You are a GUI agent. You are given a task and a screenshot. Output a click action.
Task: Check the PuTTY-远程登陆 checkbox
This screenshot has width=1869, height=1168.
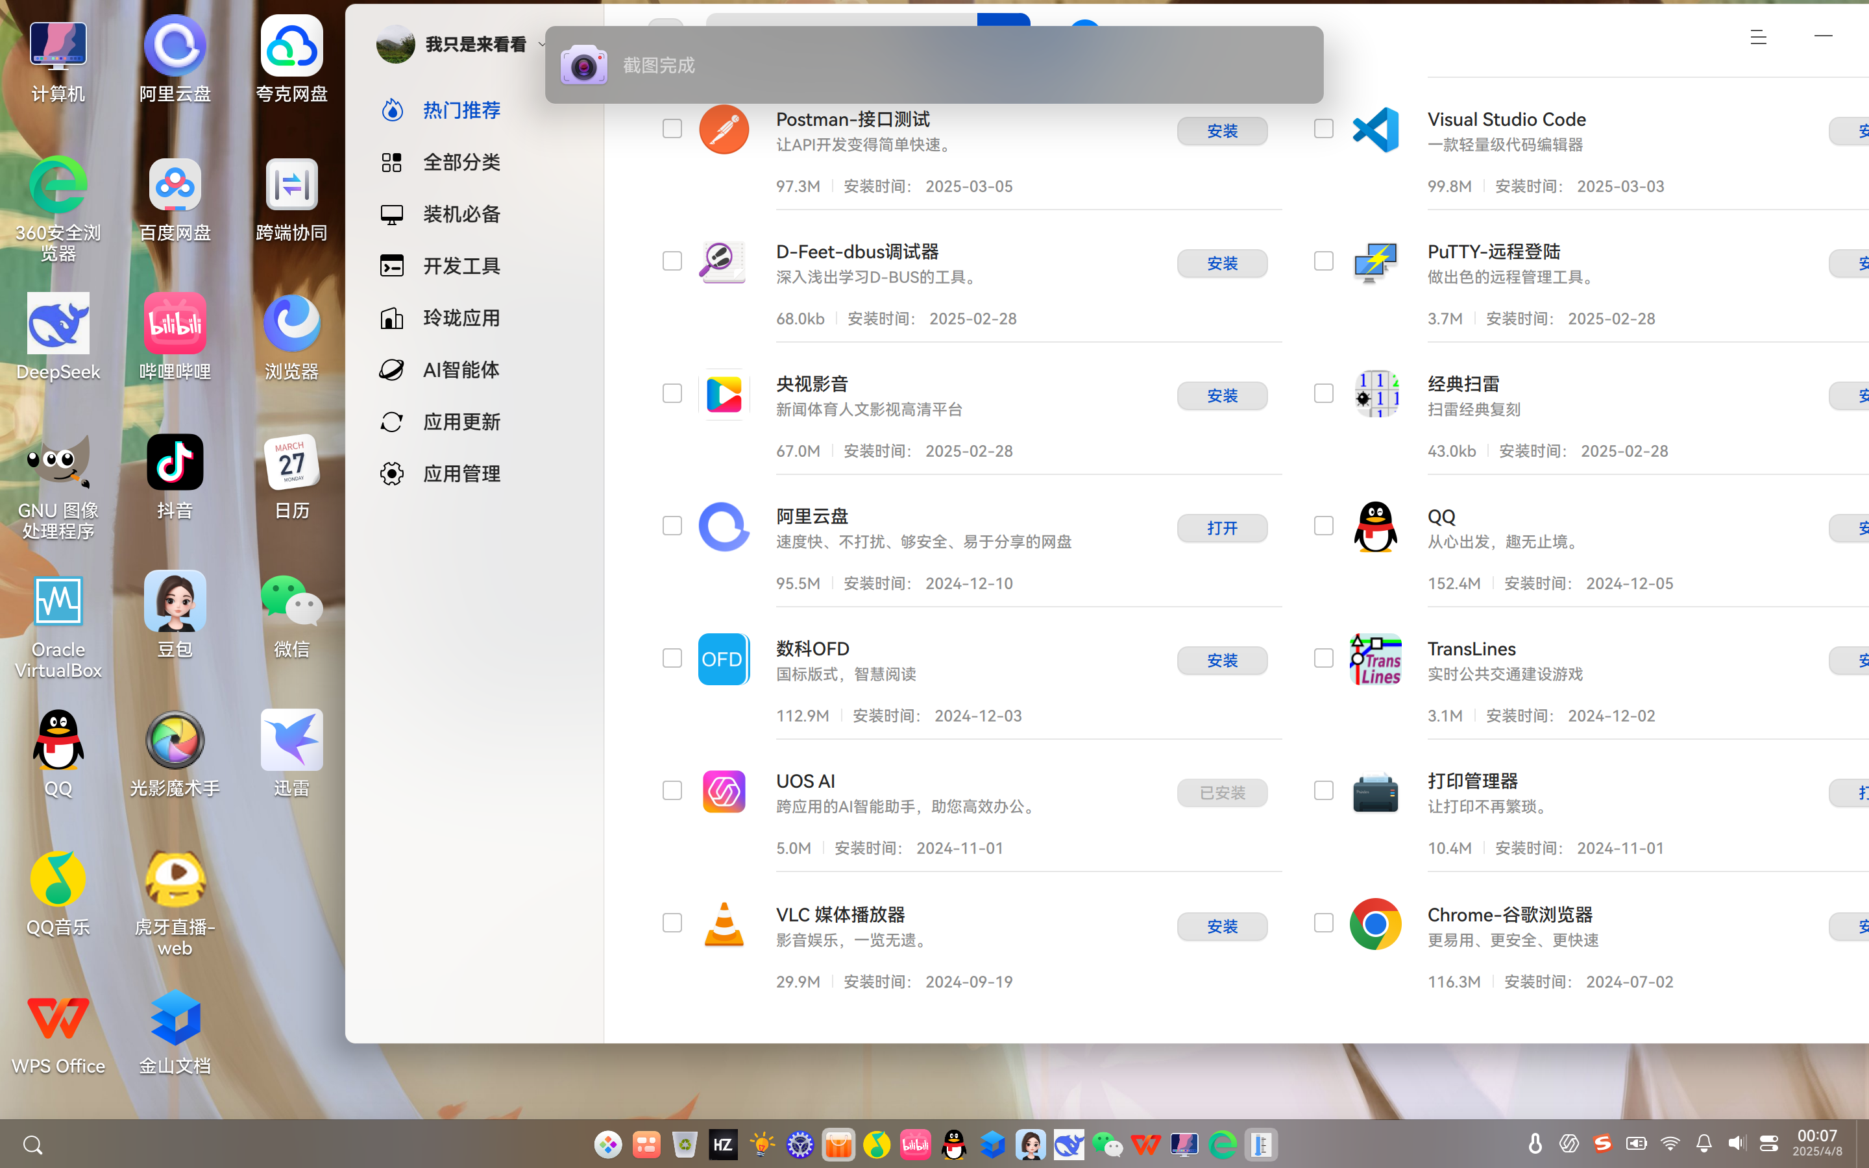pyautogui.click(x=1324, y=261)
